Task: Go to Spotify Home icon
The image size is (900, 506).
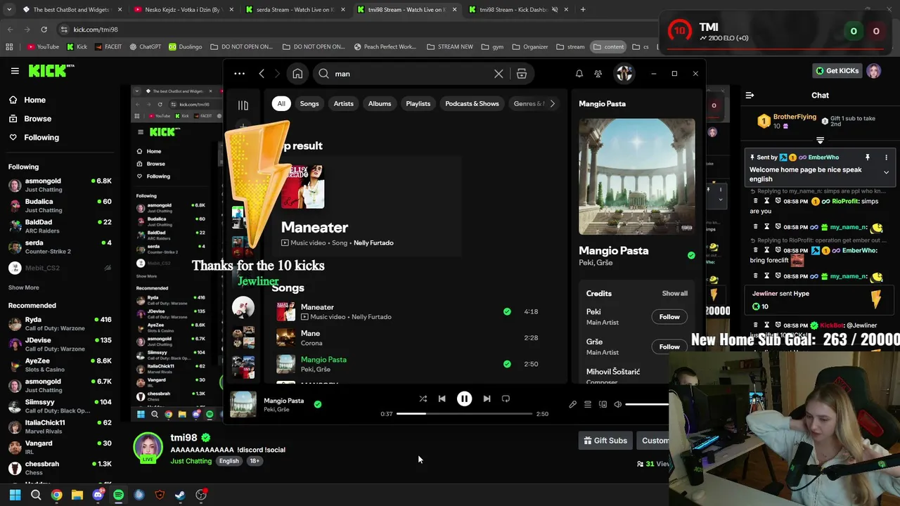Action: 297,73
